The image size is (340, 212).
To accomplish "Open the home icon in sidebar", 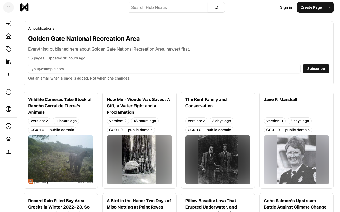I will (8, 36).
